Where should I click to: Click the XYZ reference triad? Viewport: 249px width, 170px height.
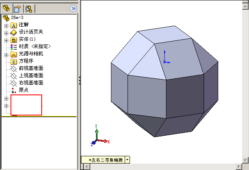click(x=100, y=136)
